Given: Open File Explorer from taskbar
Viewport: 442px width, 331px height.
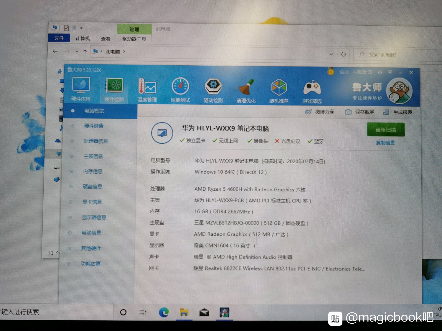Looking at the screenshot, I should click(x=184, y=312).
